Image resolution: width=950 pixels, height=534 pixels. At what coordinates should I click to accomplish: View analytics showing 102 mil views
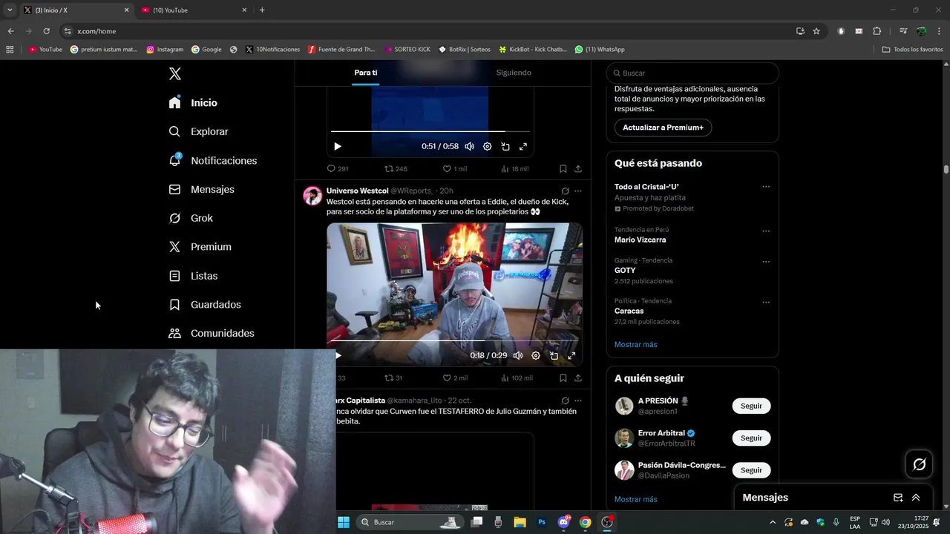click(x=517, y=378)
